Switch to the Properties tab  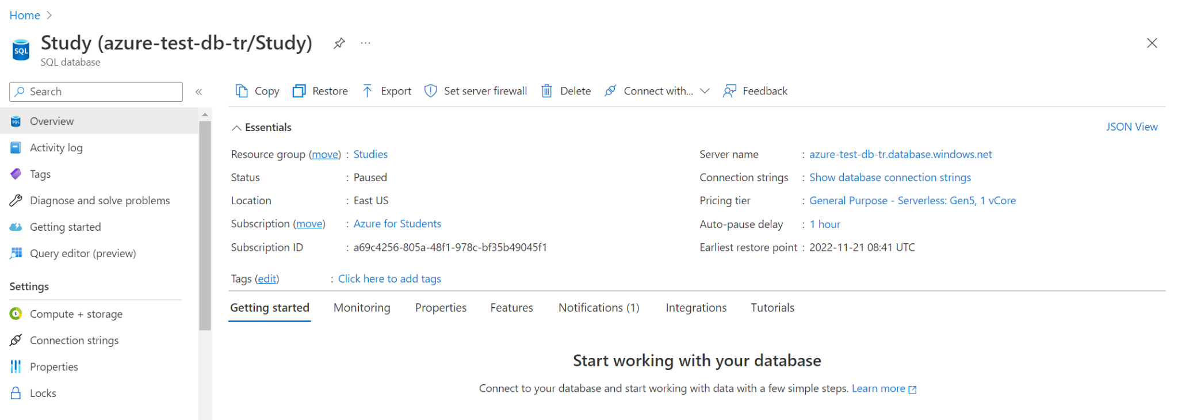[x=441, y=308]
